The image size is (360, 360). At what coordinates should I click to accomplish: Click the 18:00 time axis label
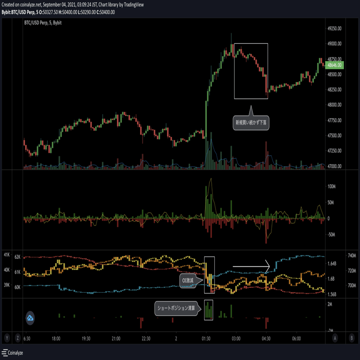click(56, 339)
